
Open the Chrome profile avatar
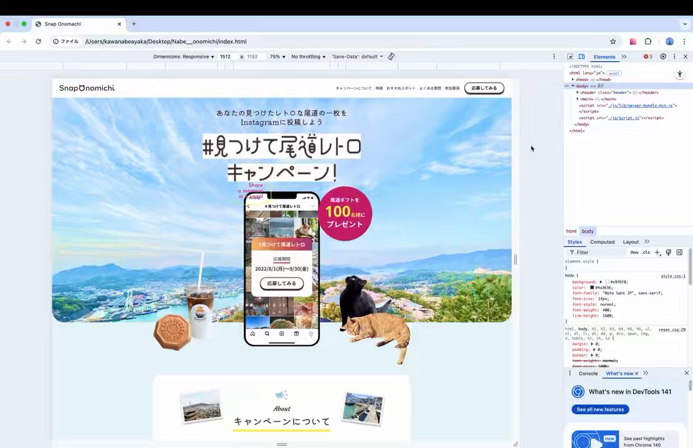669,42
